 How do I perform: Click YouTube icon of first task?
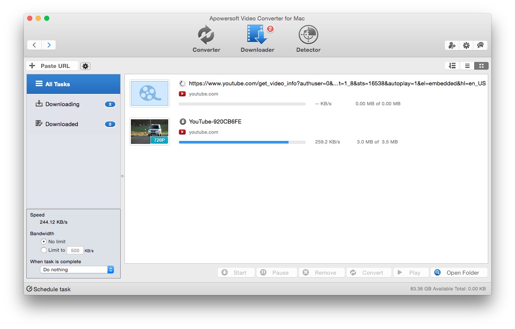click(182, 94)
